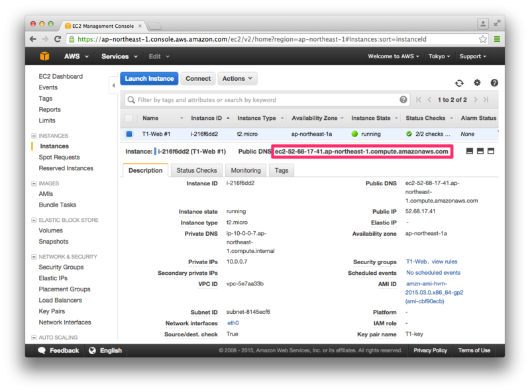Open the Actions dropdown
Screen dimensions: 530x392
tap(237, 78)
